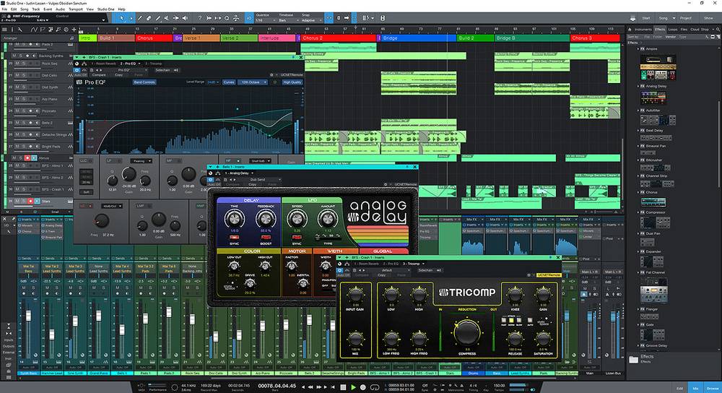Toggle the Pro EQ High Quality mode
This screenshot has height=393, width=722.
point(292,82)
